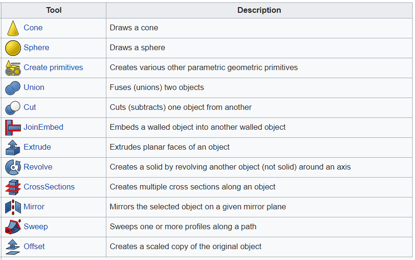Follow the Sweep link
The image size is (415, 260).
click(x=36, y=227)
